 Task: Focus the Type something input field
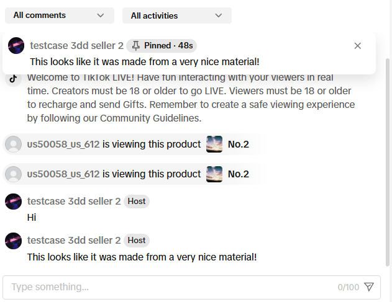coord(168,287)
